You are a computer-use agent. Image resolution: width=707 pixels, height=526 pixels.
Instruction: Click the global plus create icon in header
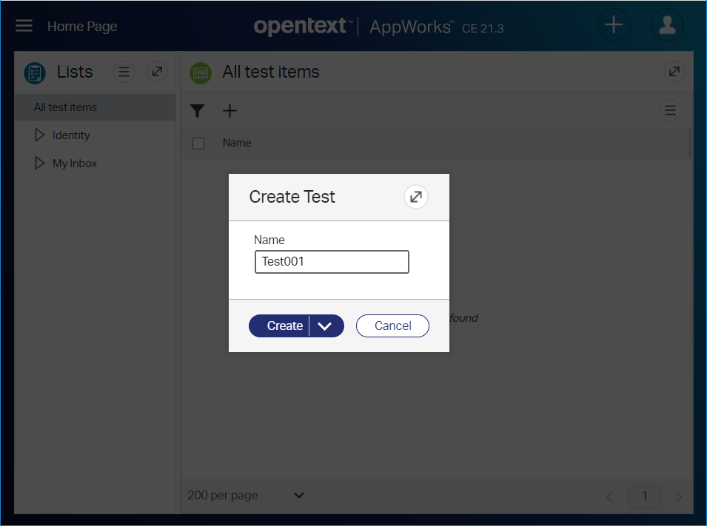coord(614,25)
